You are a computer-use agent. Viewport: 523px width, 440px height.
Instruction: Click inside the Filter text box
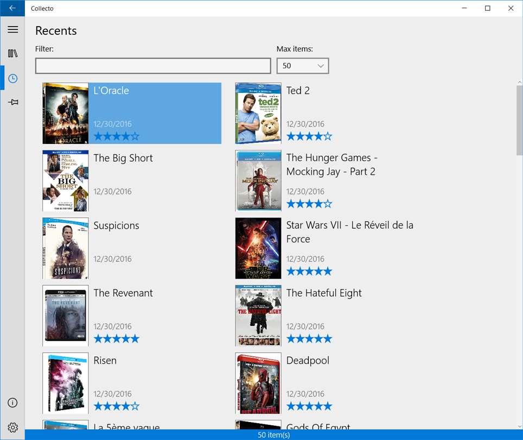pos(153,66)
